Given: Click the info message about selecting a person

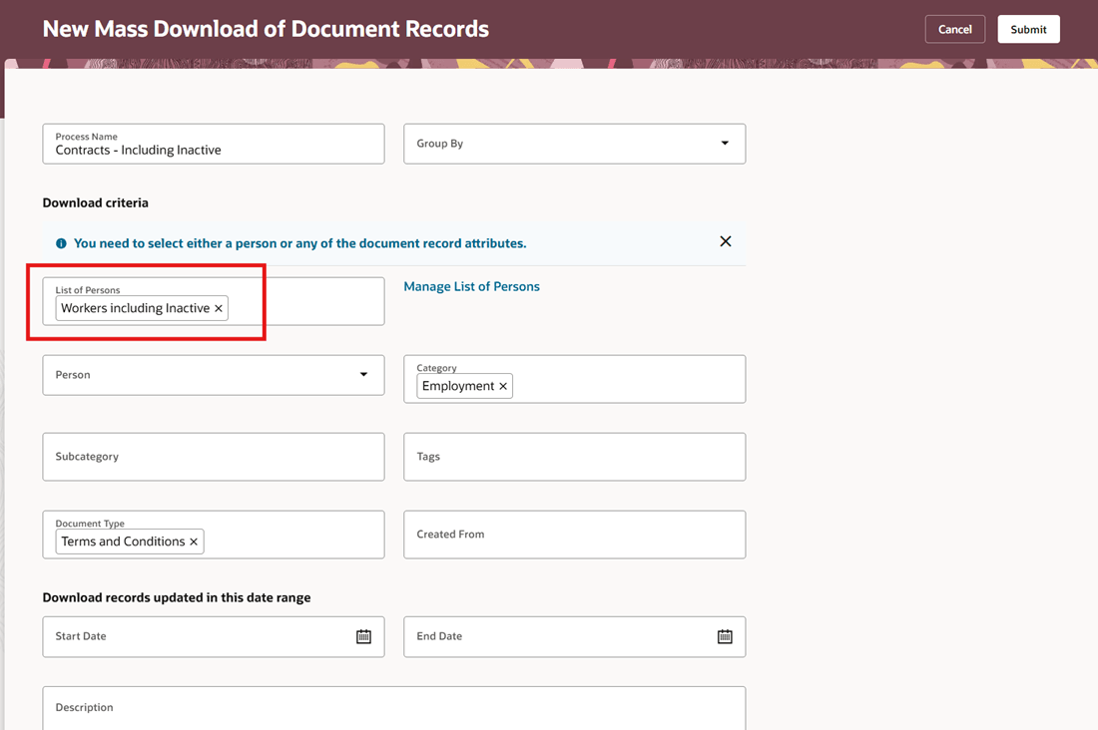Looking at the screenshot, I should tap(299, 243).
